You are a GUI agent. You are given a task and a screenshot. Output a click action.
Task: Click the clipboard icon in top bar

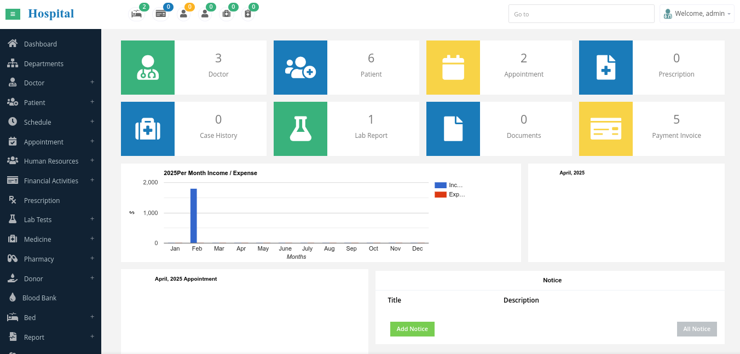pos(247,14)
